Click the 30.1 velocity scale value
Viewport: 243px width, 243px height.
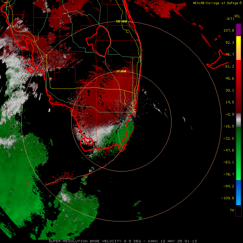pyautogui.click(x=230, y=90)
